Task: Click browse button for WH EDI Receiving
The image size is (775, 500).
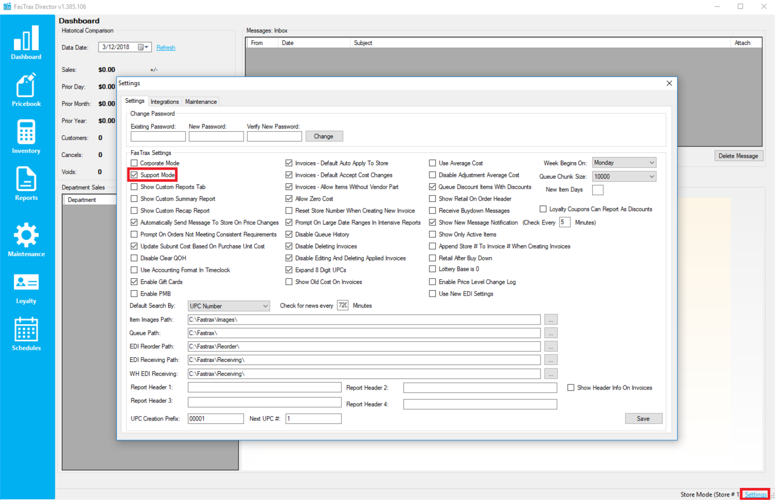Action: (551, 374)
